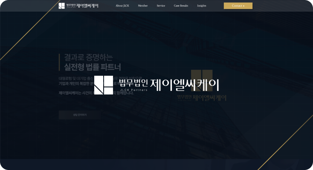Viewport: 313px width, 170px height.
Task: Click the 상담 문의하기 button
Action: pos(80,115)
